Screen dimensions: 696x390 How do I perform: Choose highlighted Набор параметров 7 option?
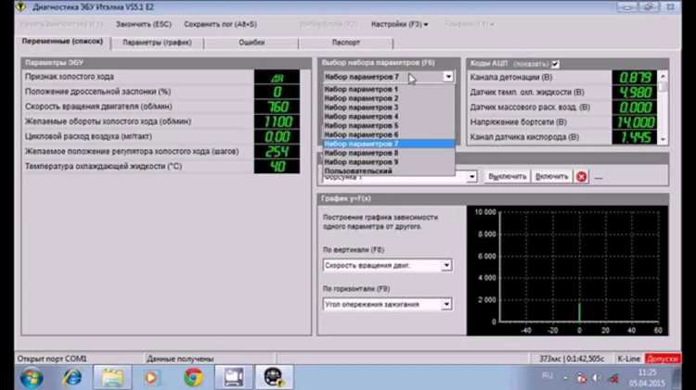tap(389, 144)
